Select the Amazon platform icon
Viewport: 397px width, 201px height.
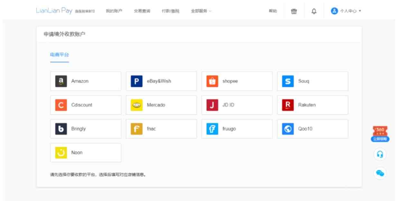[x=61, y=81]
